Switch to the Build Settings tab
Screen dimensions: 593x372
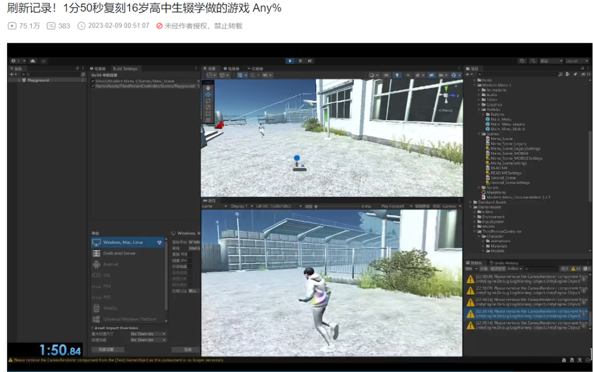[125, 69]
